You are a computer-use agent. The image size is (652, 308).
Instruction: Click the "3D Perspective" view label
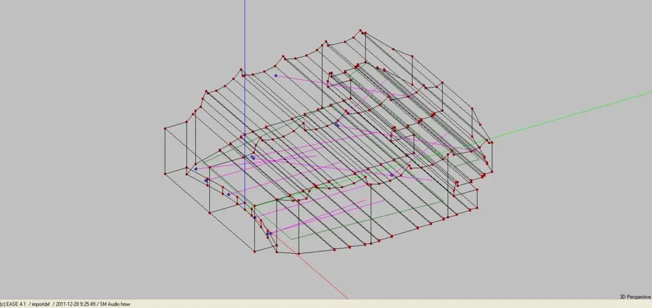[x=635, y=297]
